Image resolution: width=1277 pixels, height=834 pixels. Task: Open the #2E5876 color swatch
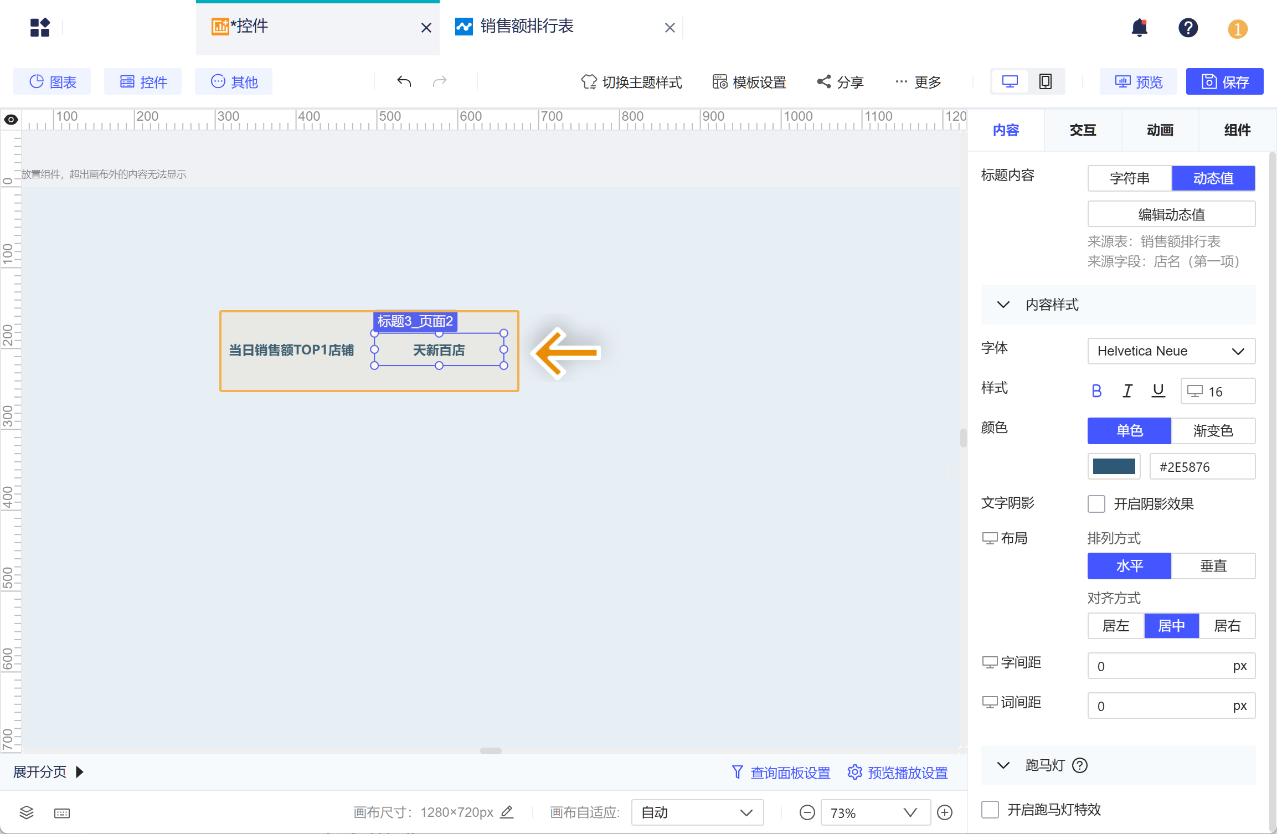pos(1114,466)
